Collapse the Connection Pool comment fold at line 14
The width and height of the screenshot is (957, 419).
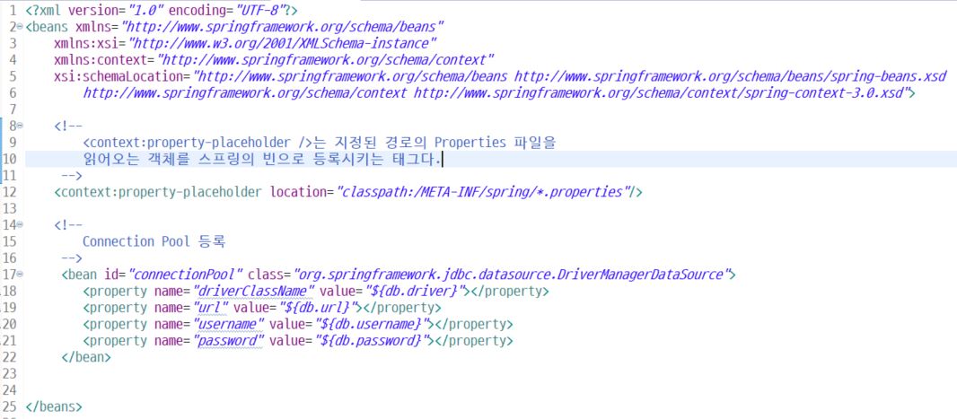point(21,225)
